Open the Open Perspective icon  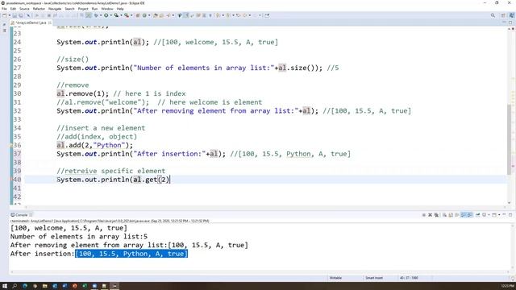pyautogui.click(x=503, y=15)
